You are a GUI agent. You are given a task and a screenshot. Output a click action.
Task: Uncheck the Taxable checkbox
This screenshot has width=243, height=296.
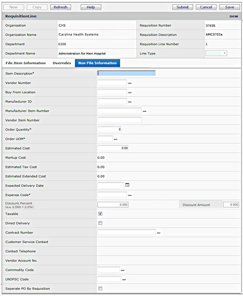click(100, 214)
